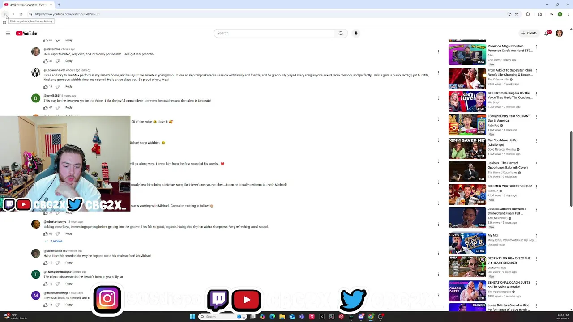This screenshot has height=322, width=573.
Task: Open the Jealous Harvard Opportunes video title
Action: pyautogui.click(x=508, y=165)
